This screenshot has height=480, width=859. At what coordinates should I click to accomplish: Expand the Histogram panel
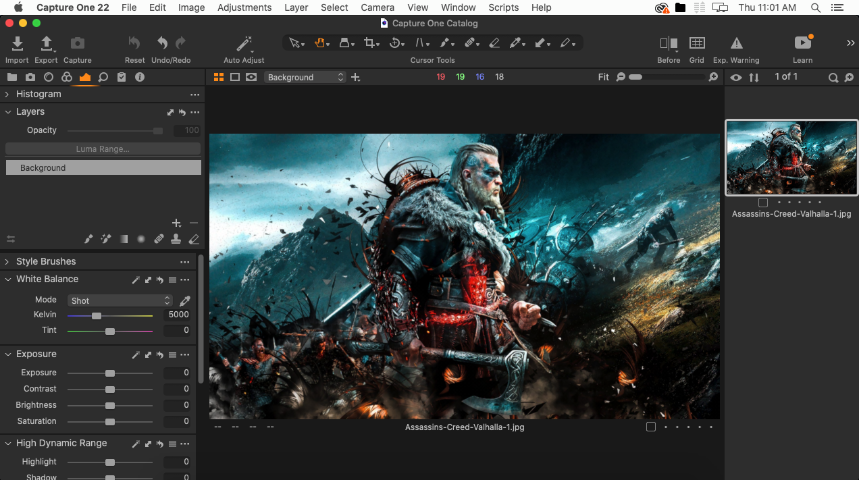coord(7,94)
